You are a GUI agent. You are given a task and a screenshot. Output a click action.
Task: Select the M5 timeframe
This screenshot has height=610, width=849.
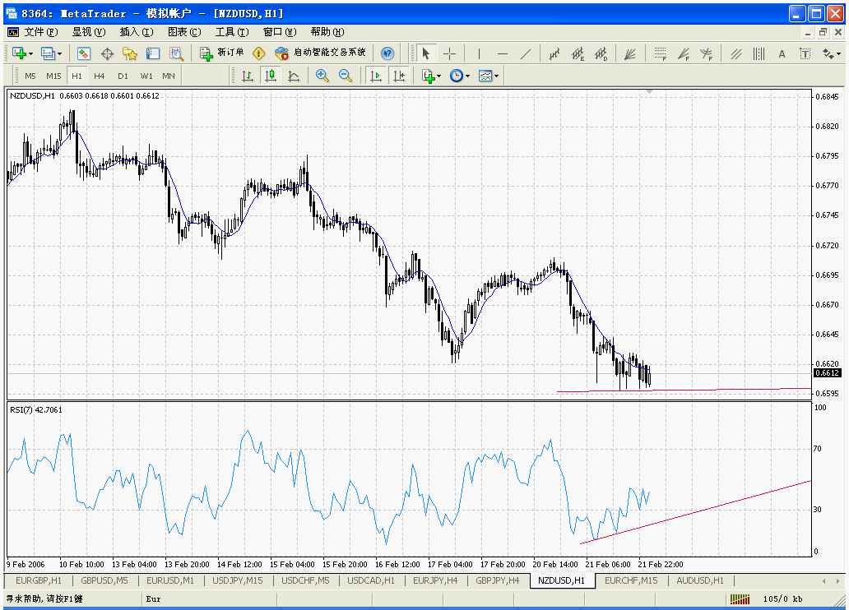pyautogui.click(x=30, y=76)
